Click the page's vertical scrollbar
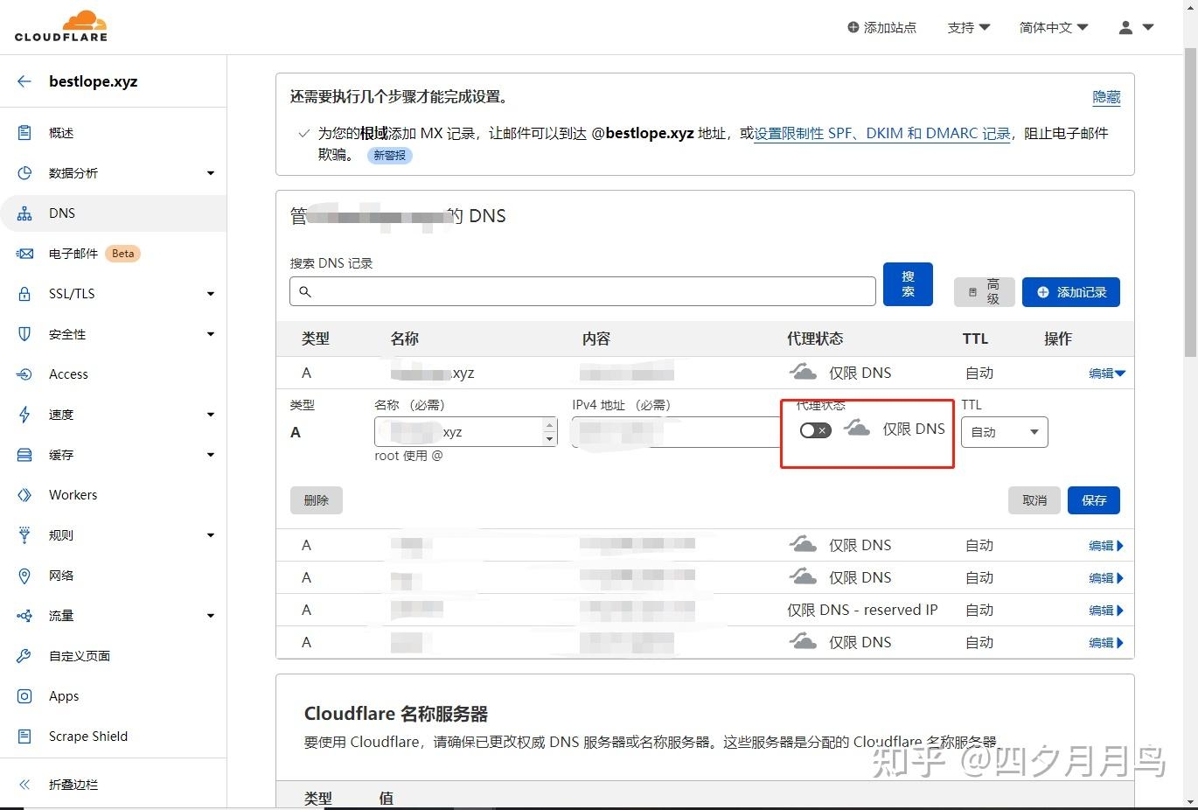 tap(1190, 203)
